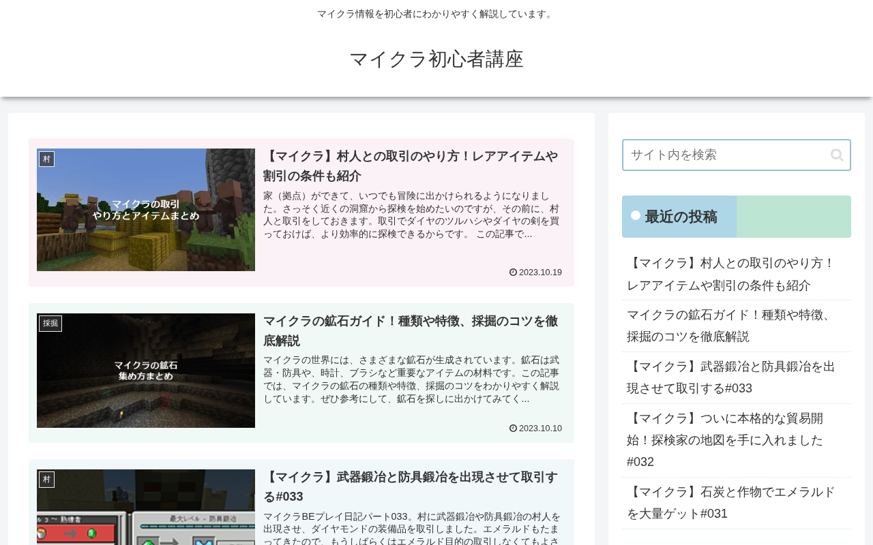Open the blacksmith trading post thumbnail

(x=146, y=507)
